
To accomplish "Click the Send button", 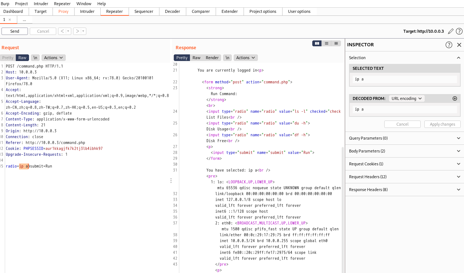I will point(15,31).
